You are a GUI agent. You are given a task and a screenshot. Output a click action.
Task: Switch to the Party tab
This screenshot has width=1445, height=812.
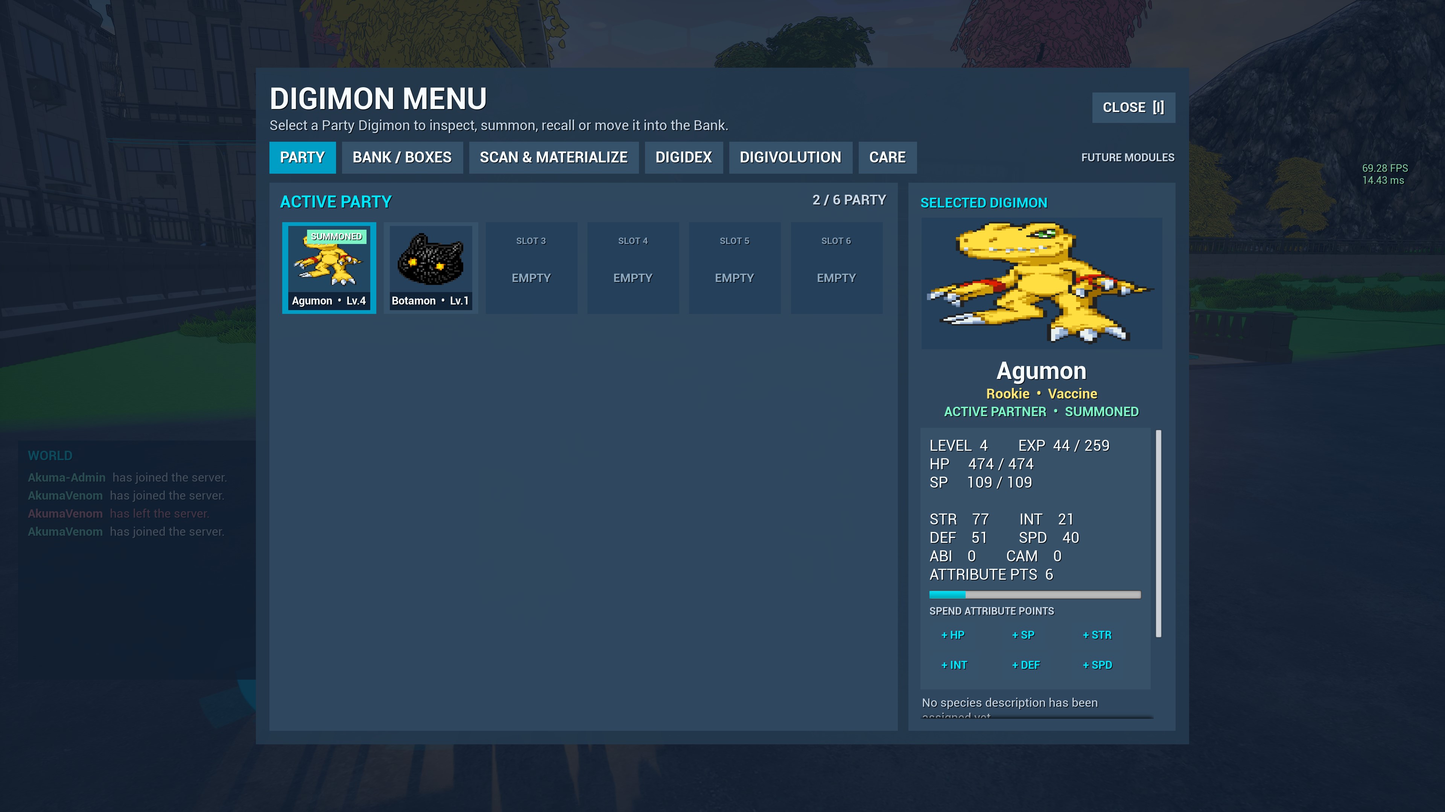[x=302, y=158]
